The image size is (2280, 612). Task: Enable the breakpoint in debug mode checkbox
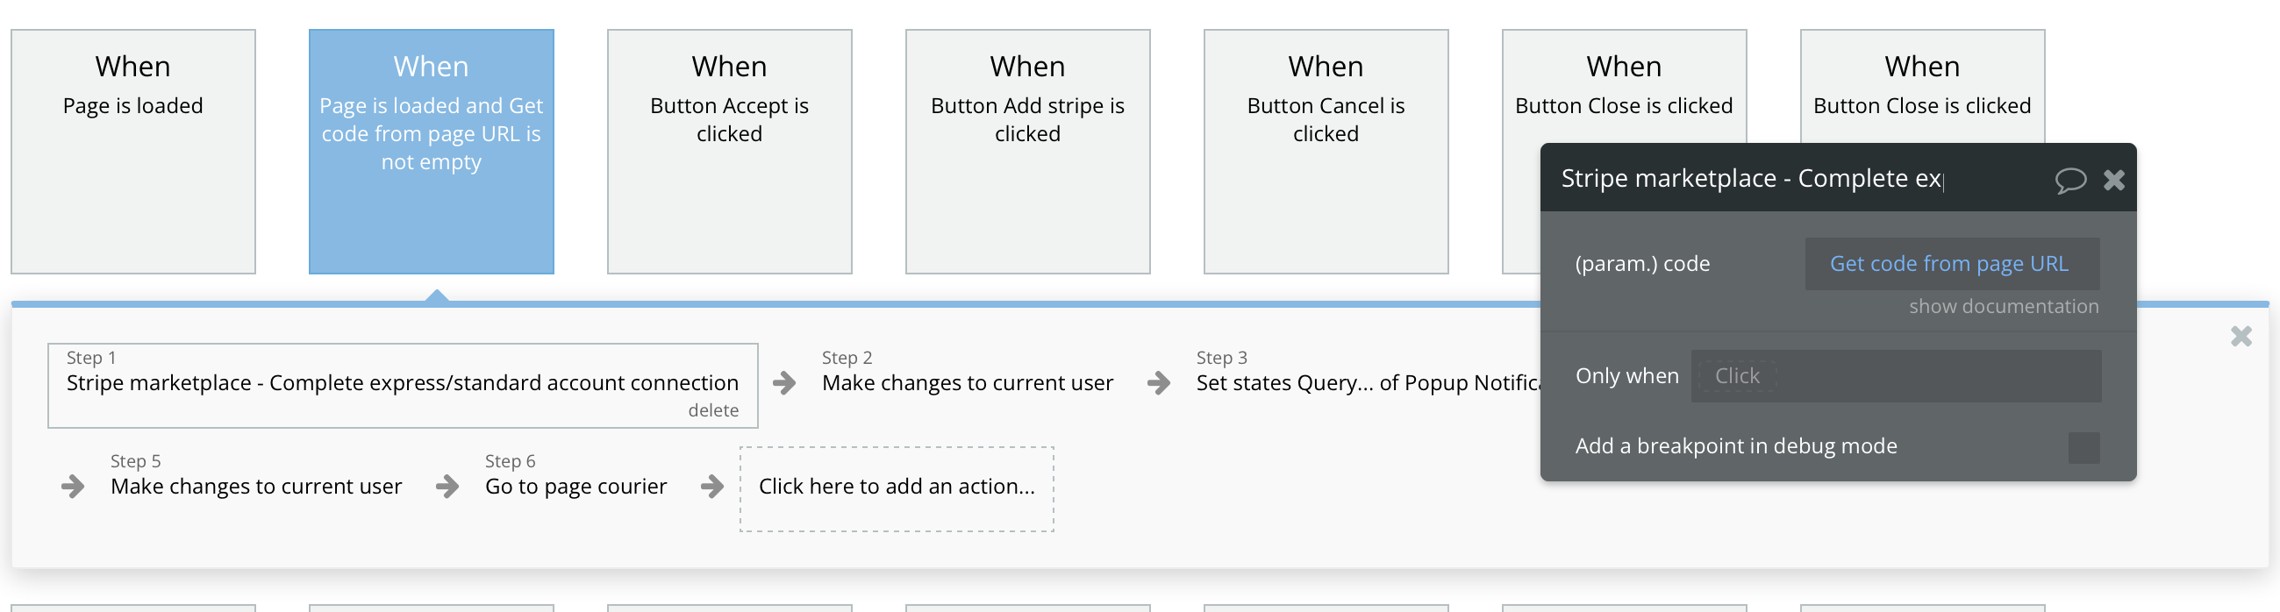click(x=2083, y=447)
